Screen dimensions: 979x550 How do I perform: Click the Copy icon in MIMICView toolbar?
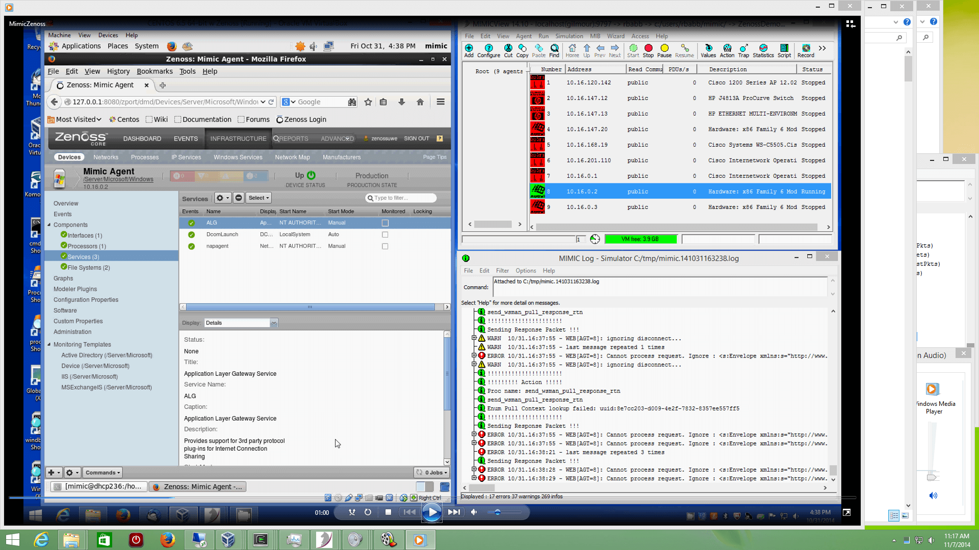pyautogui.click(x=522, y=50)
